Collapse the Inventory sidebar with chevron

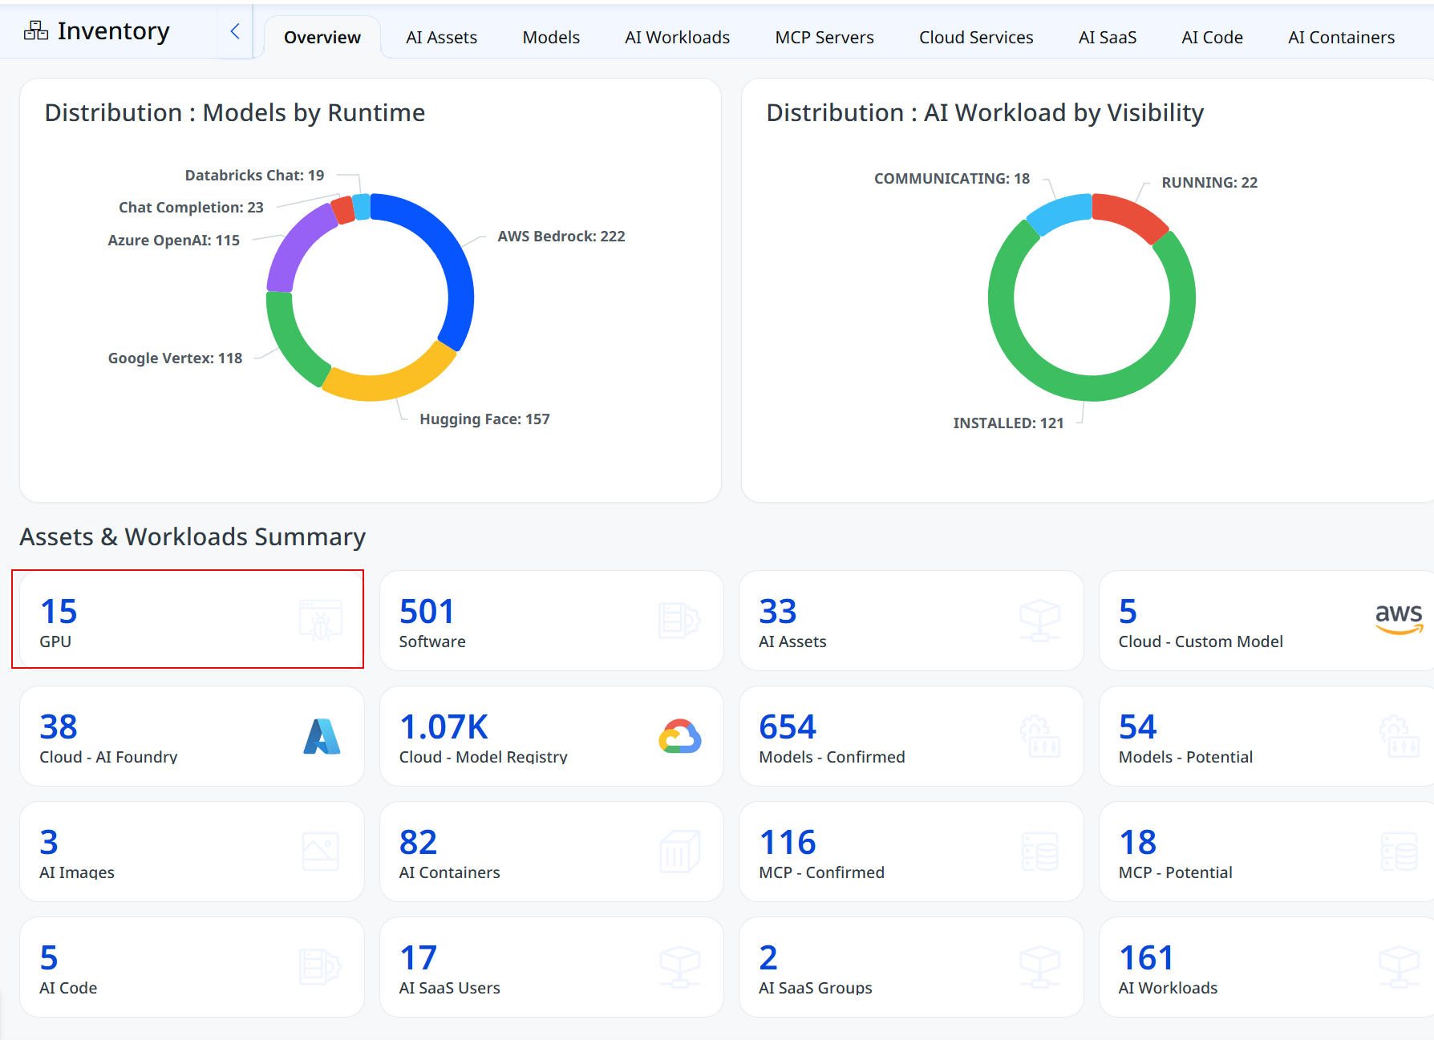click(x=235, y=31)
